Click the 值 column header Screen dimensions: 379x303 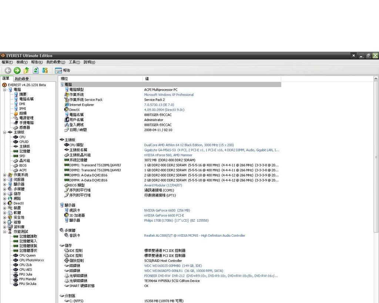(x=212, y=79)
